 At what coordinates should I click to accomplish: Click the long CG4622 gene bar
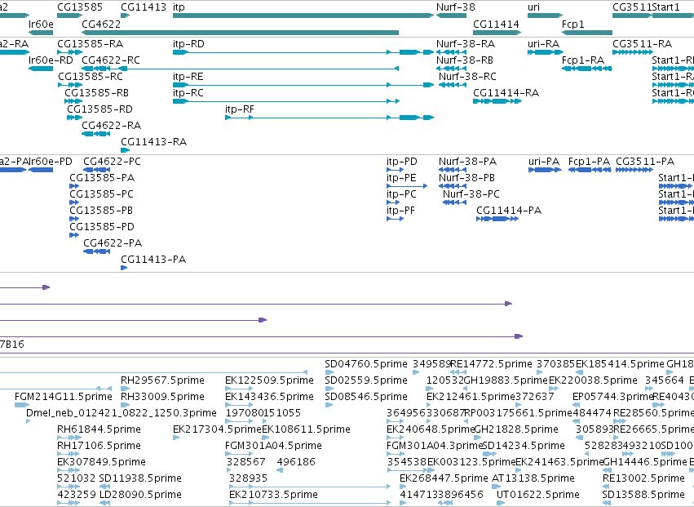click(x=241, y=33)
